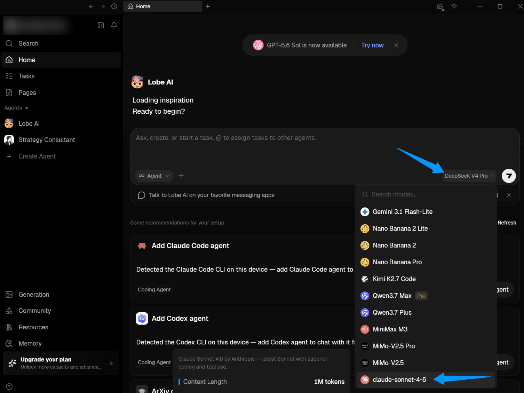This screenshot has height=393, width=524.
Task: Open Community in the sidebar
Action: (x=61, y=311)
